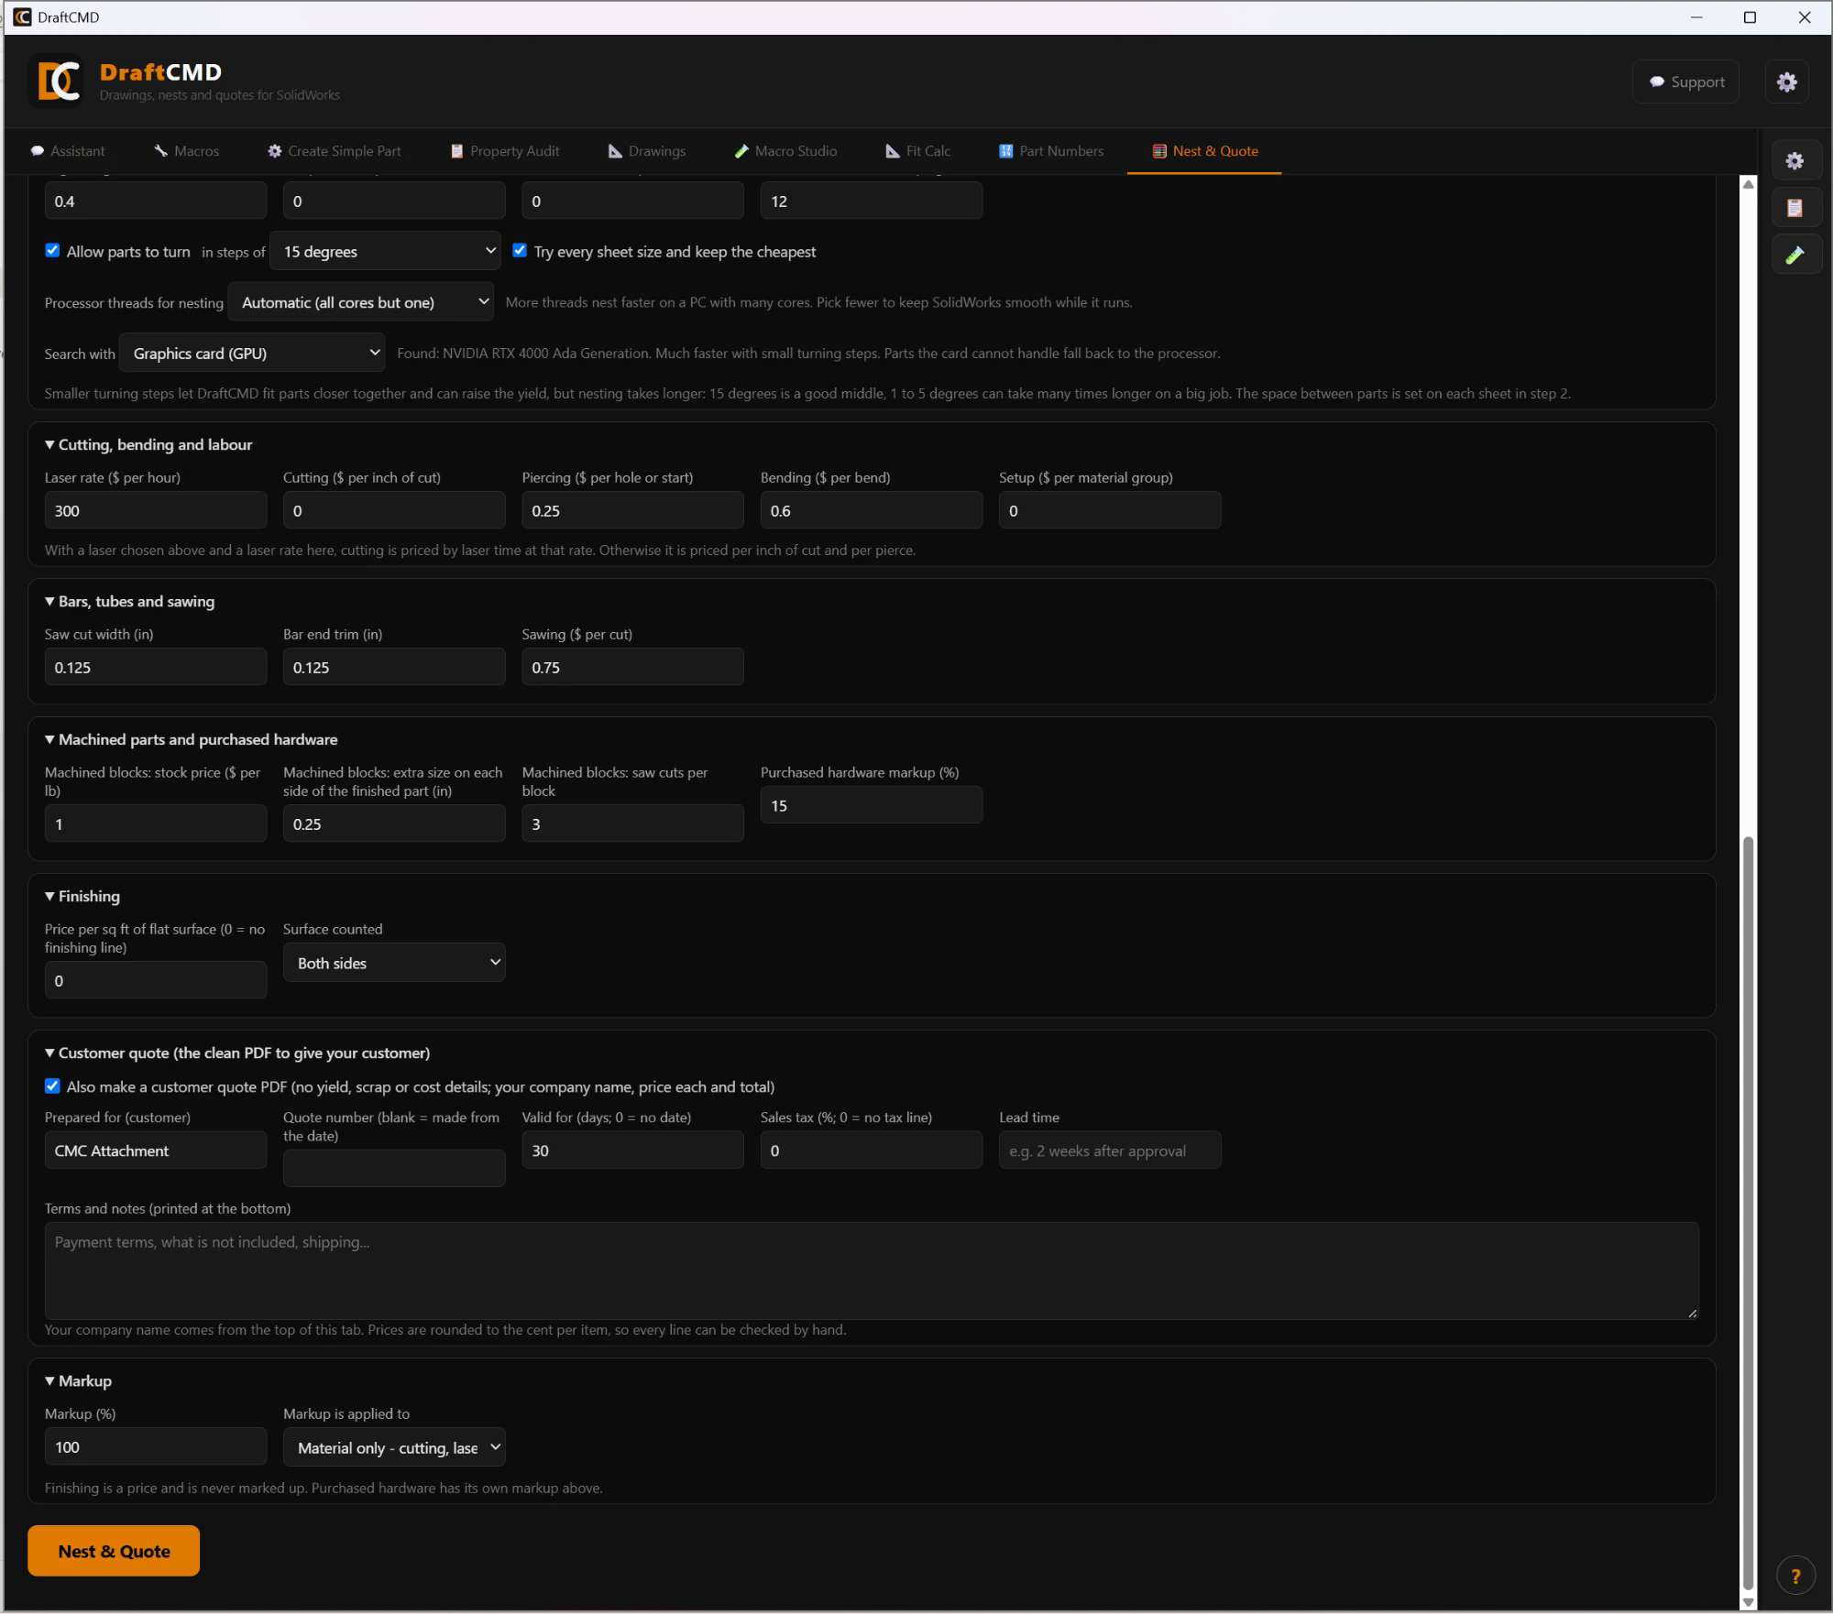Viewport: 1833px width, 1614px height.
Task: Open the Macro Studio tab
Action: 786,151
